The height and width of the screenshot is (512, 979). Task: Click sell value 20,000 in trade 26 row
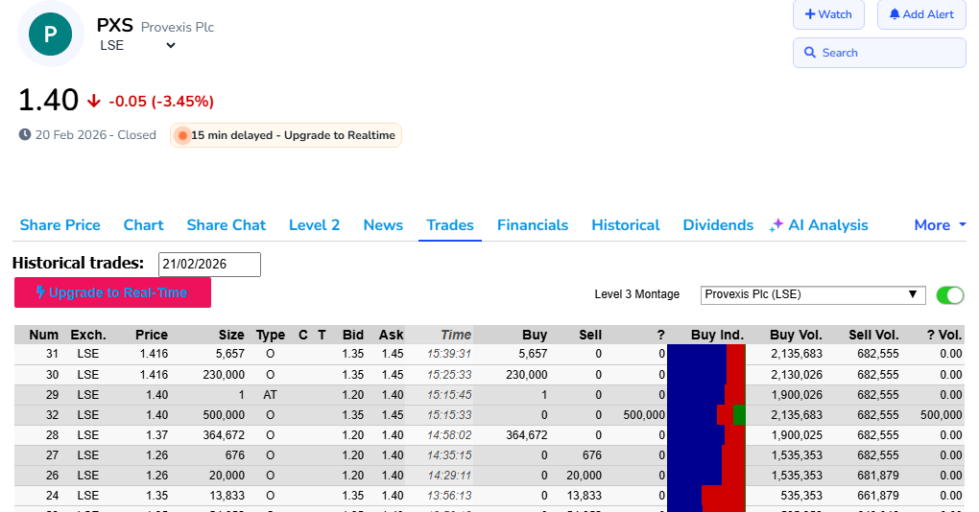584,476
